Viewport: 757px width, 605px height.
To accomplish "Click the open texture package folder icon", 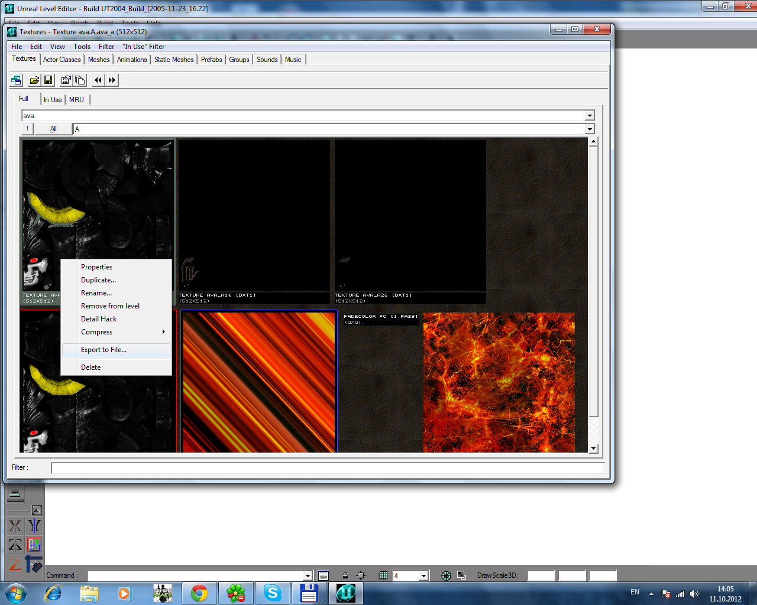I will (x=35, y=80).
